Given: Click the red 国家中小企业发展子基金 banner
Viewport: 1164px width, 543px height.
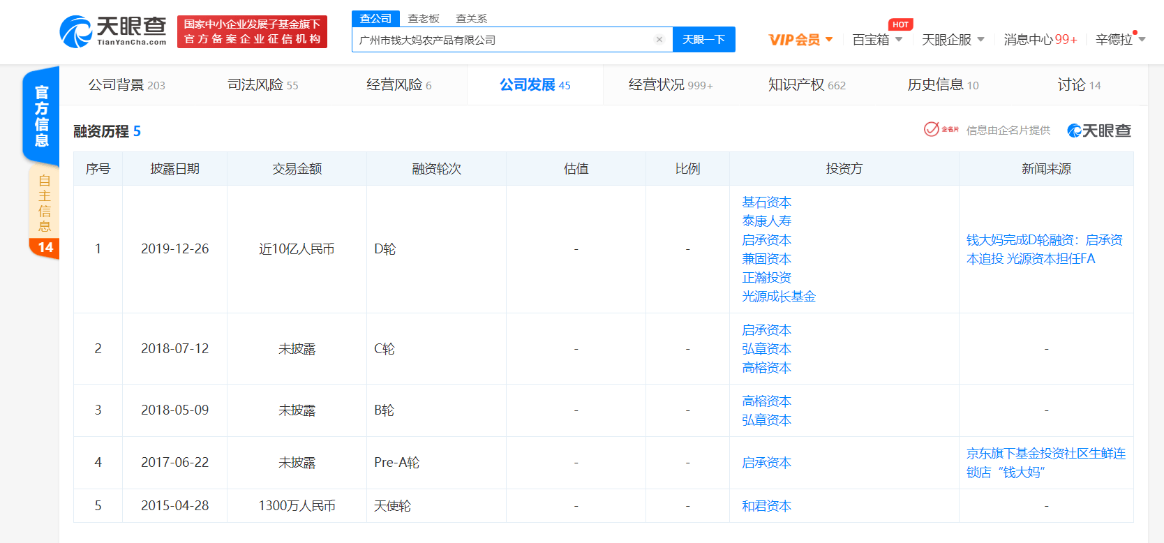Looking at the screenshot, I should pyautogui.click(x=252, y=32).
